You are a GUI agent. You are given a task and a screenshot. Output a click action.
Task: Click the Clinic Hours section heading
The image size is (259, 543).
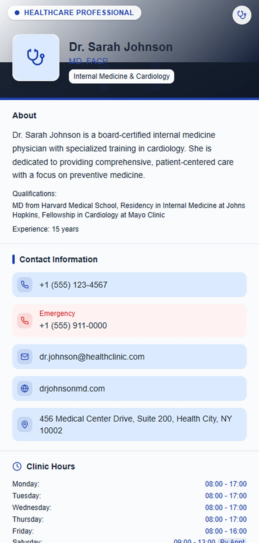(x=51, y=466)
